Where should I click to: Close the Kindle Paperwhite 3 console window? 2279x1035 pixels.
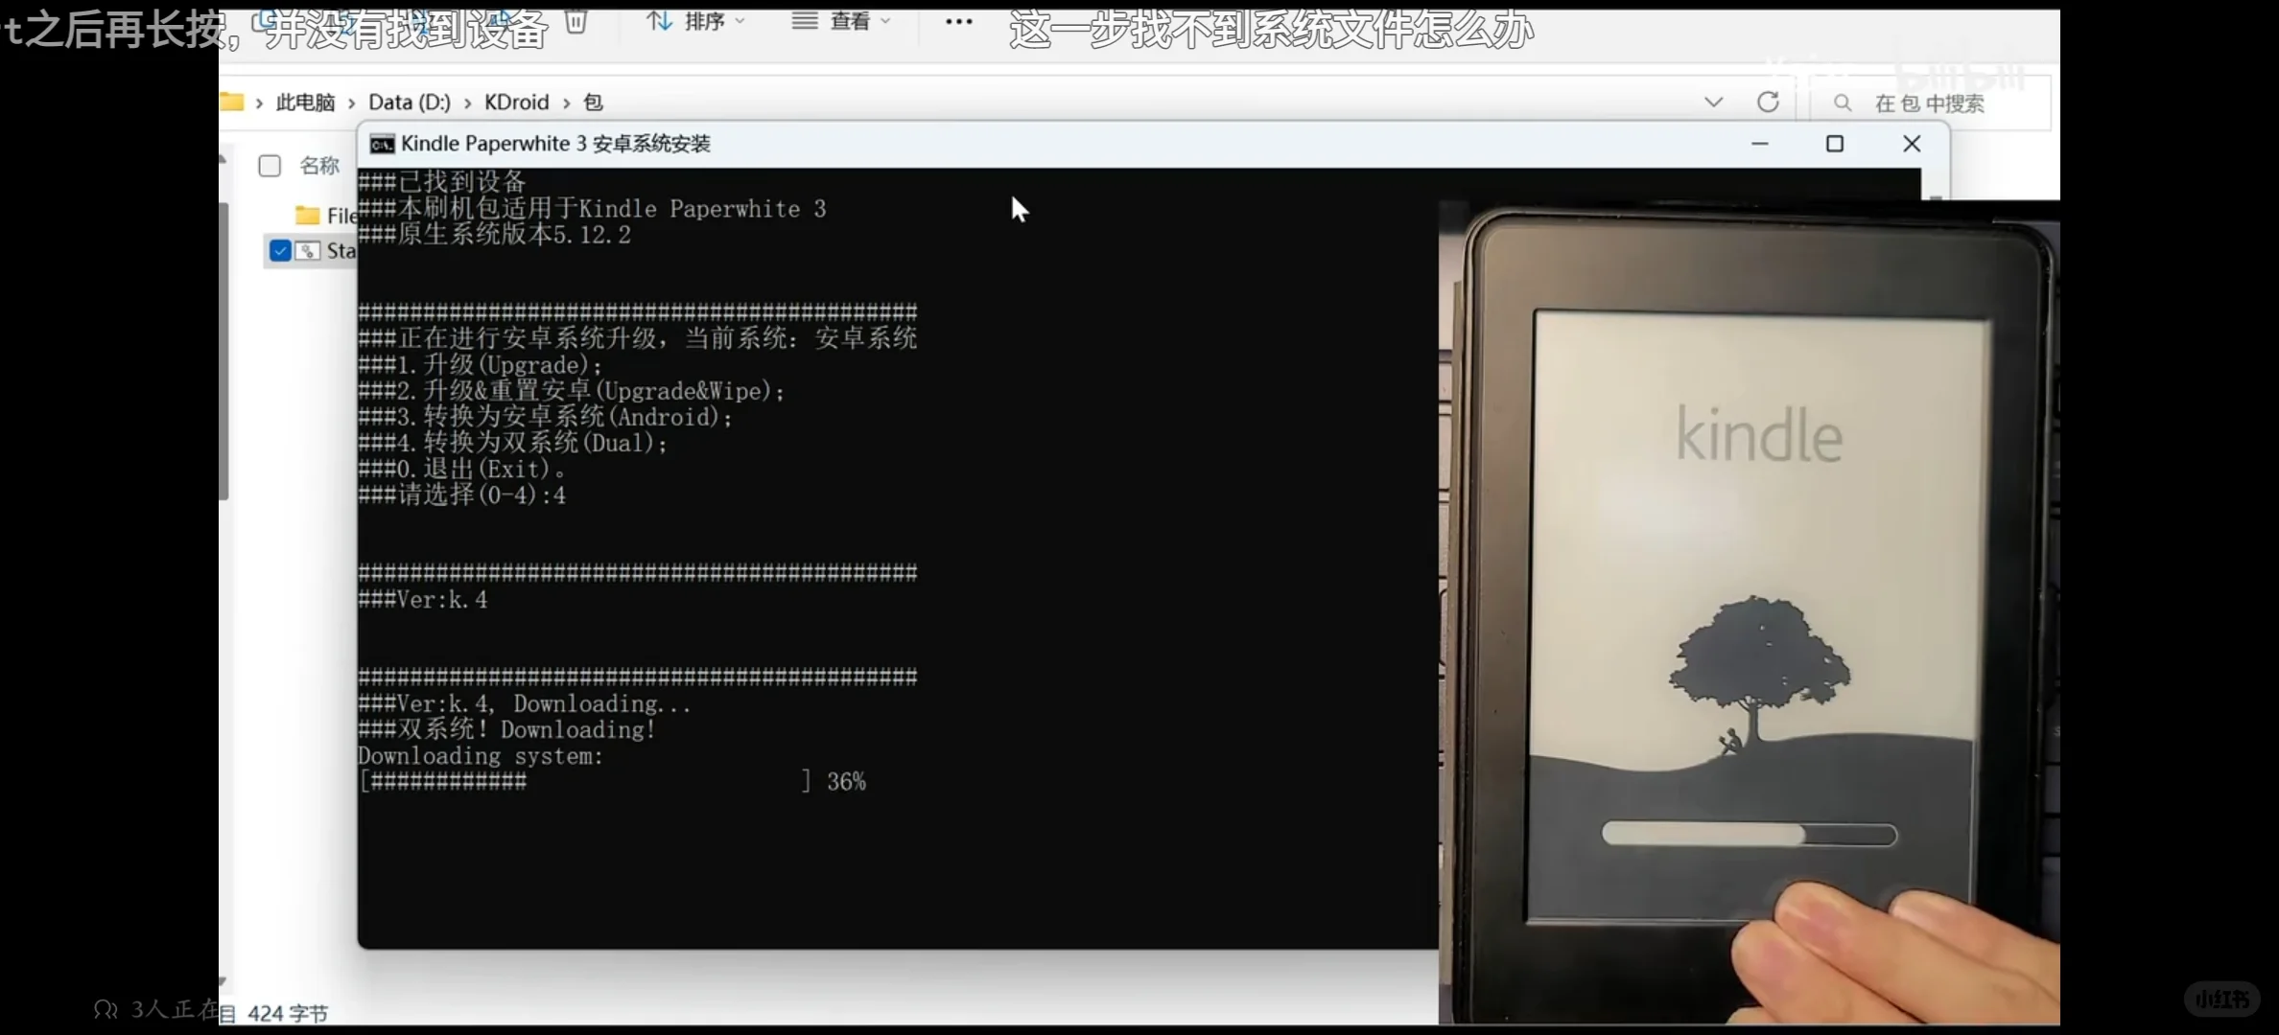click(x=1911, y=144)
